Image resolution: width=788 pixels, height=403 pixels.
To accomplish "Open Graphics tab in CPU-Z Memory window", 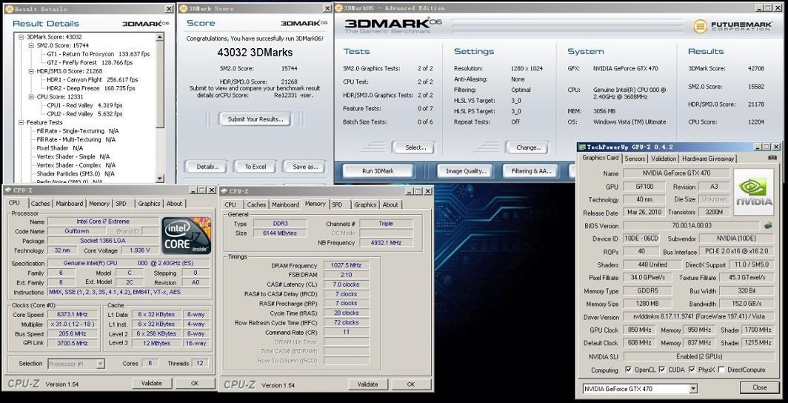I will [365, 204].
